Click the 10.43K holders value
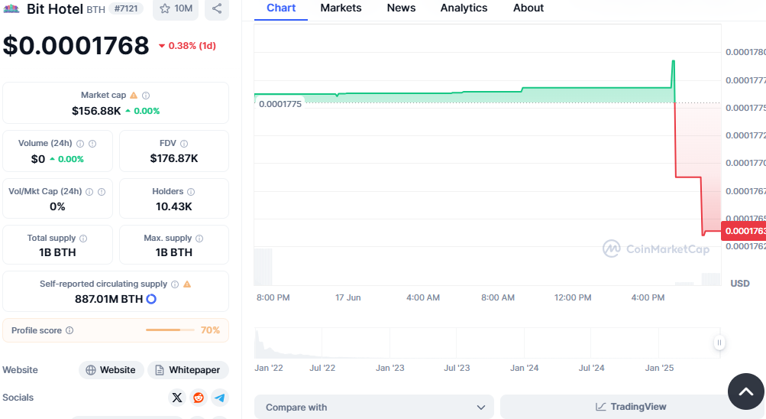Viewport: 766px width, 419px height. click(x=174, y=206)
